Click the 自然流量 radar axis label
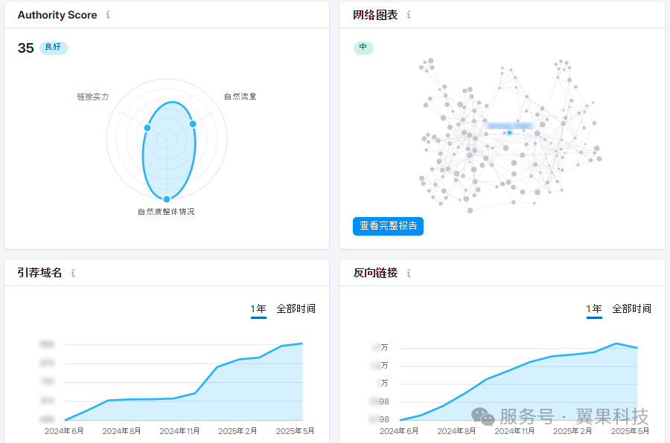Screen dimensions: 670x443 pyautogui.click(x=240, y=97)
